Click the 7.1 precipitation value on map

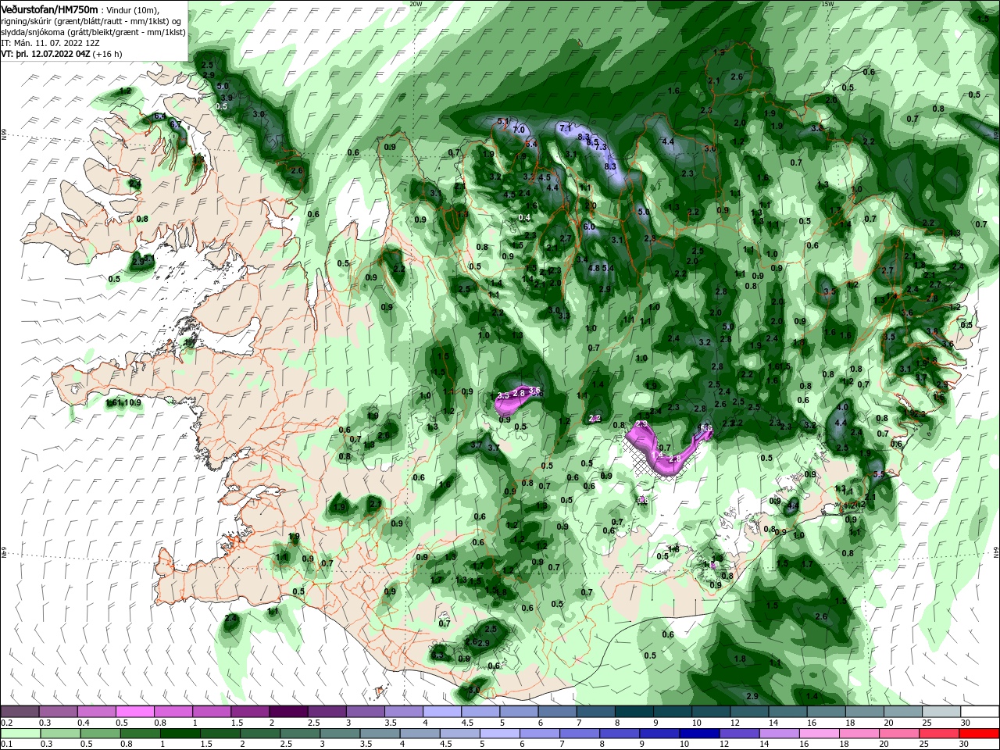click(566, 127)
